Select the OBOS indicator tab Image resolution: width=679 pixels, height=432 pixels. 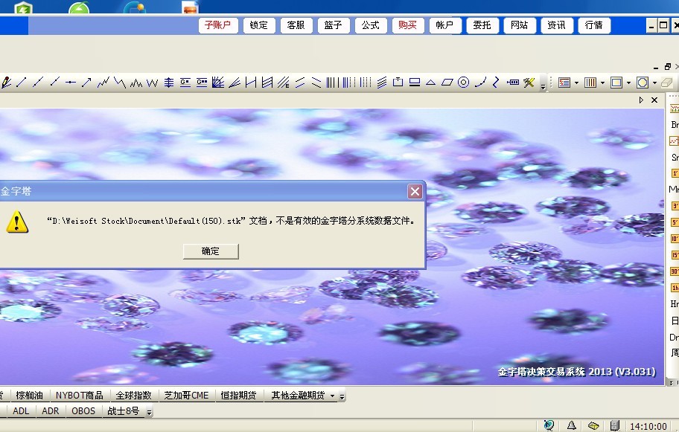tap(83, 411)
